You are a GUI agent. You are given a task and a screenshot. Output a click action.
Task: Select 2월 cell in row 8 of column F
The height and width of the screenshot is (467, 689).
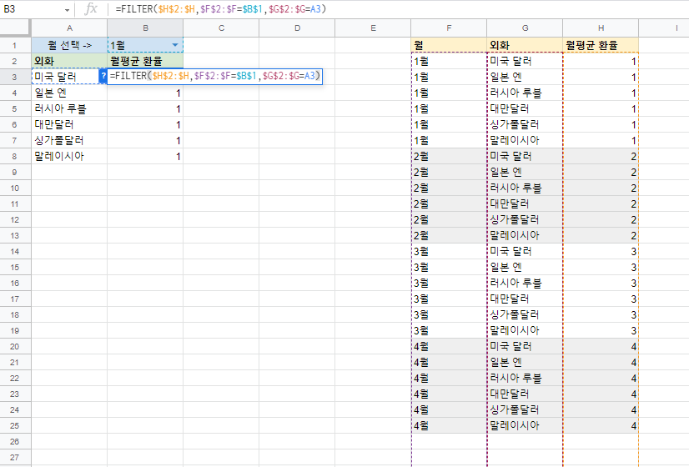(449, 156)
